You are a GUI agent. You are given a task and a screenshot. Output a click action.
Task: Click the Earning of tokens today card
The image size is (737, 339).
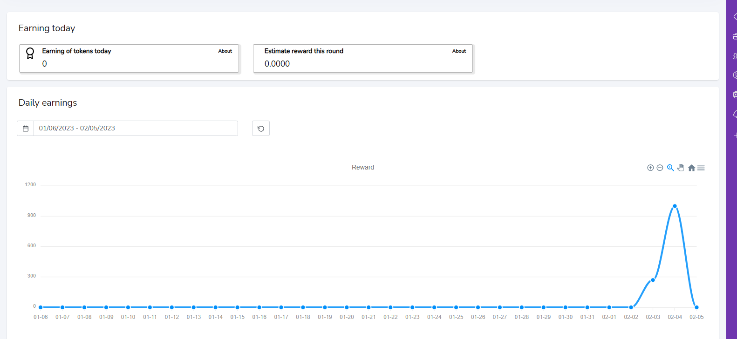click(129, 59)
